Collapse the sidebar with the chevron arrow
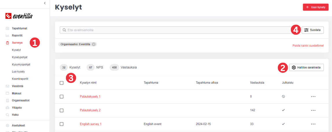 click(x=45, y=3)
